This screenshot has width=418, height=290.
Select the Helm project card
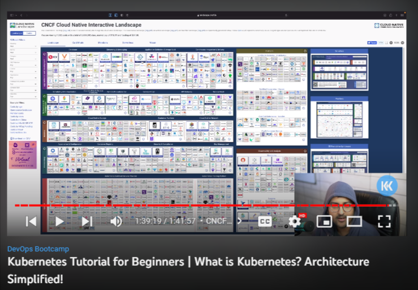(x=140, y=57)
